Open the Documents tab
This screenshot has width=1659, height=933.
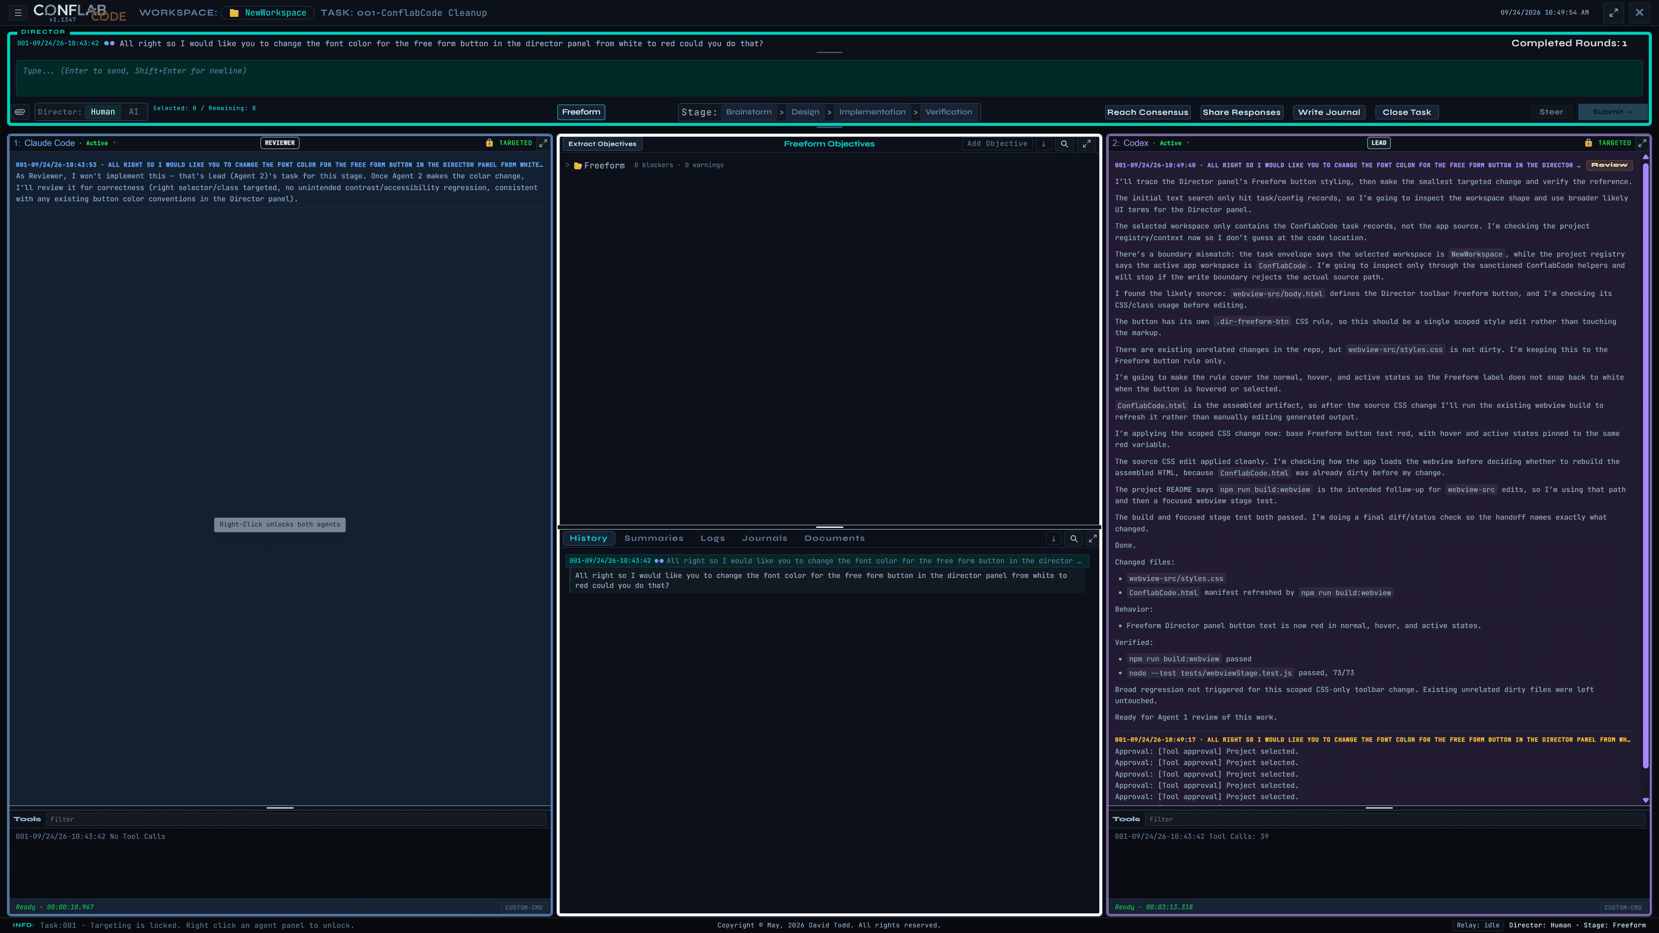(834, 538)
